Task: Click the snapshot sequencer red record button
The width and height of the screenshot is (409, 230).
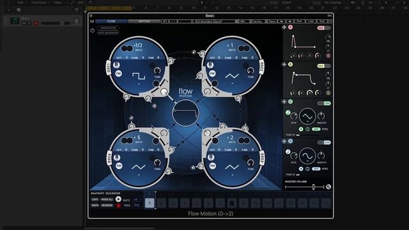Action: tap(118, 206)
